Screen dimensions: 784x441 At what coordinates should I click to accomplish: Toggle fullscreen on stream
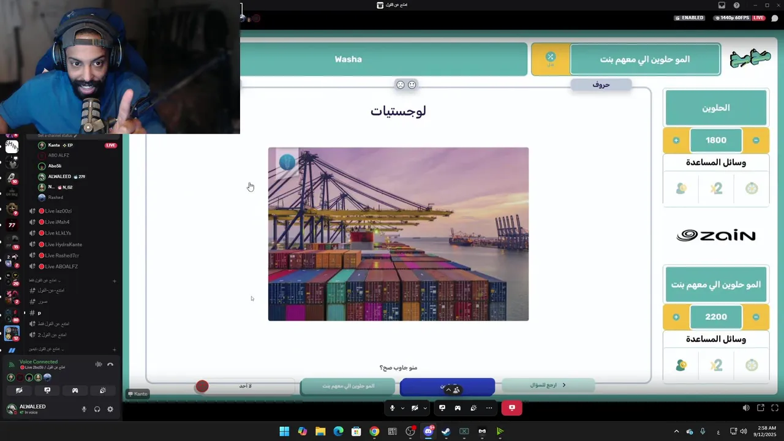point(775,408)
